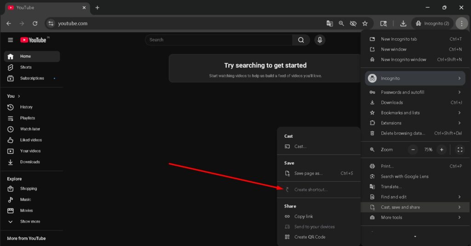This screenshot has width=471, height=246.
Task: Choose Cast... in the submenu
Action: 319,146
